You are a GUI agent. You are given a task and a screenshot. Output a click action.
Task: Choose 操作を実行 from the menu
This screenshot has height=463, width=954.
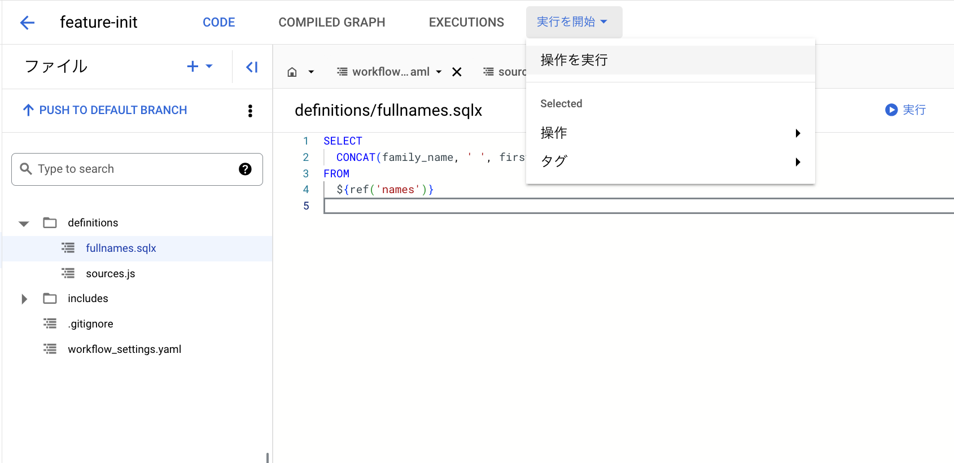[671, 60]
